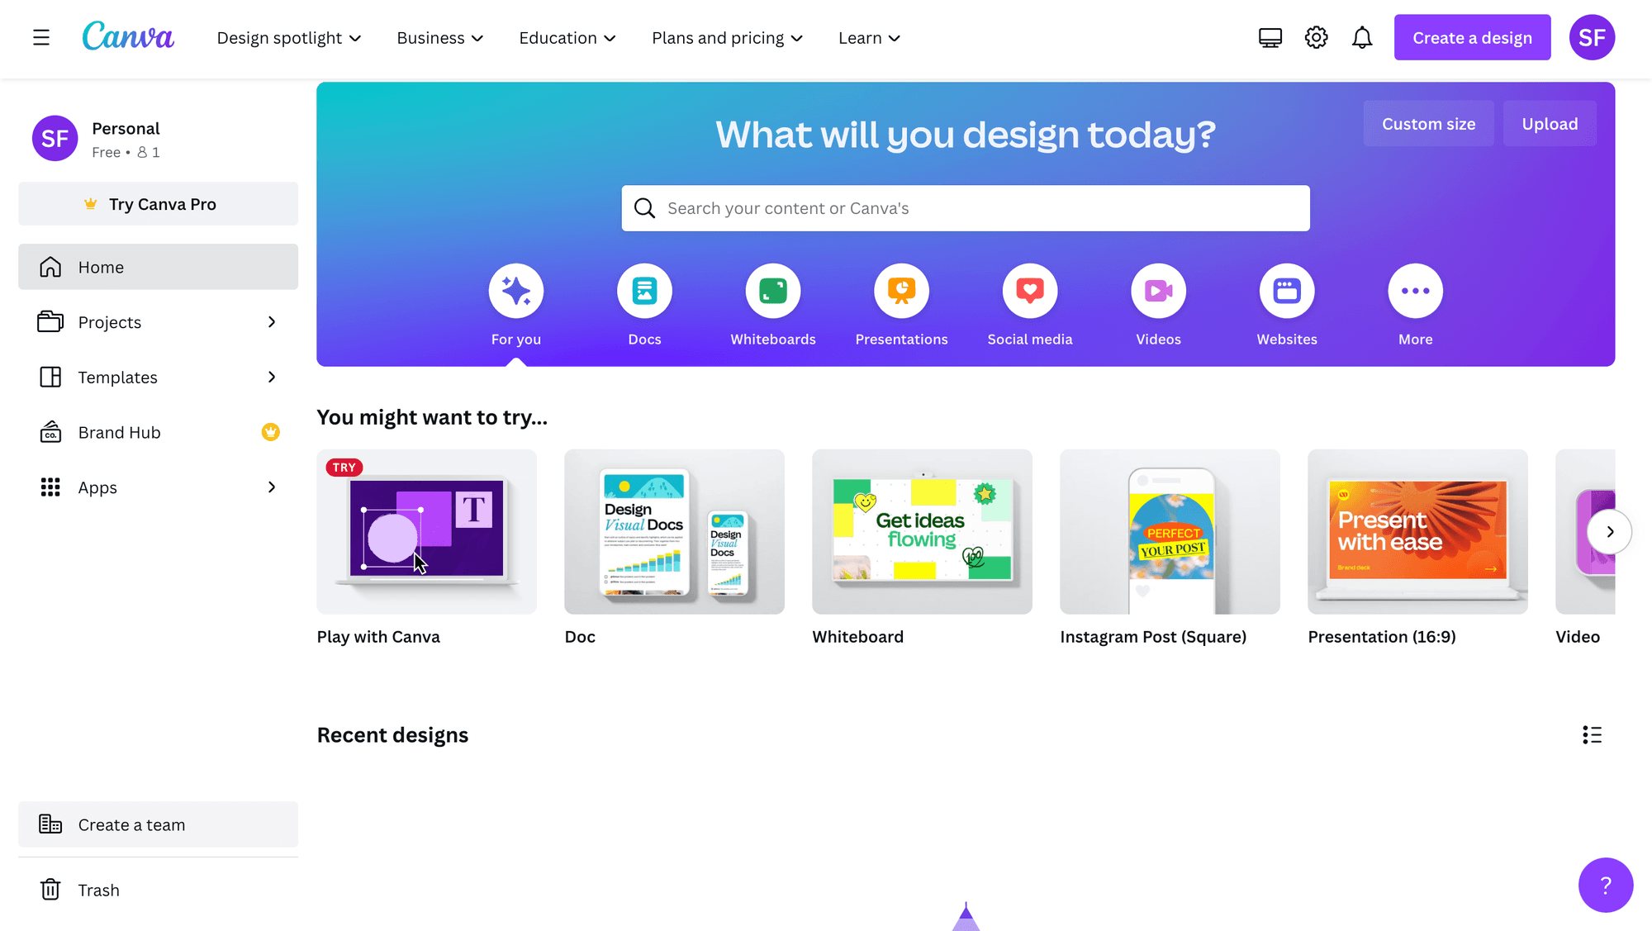
Task: Open the Whiteboards category icon
Action: (772, 291)
